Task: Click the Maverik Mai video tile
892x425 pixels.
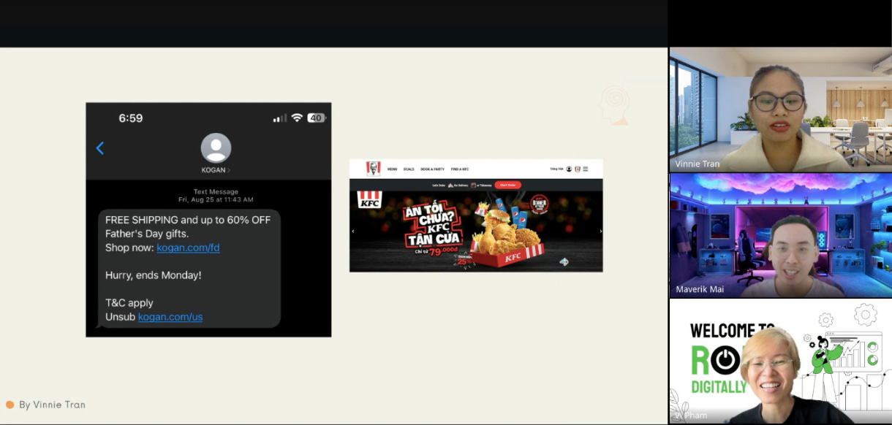Action: click(x=780, y=235)
